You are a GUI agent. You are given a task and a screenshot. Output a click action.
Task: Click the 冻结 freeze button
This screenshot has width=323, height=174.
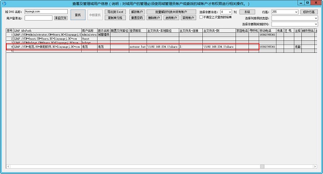point(247,12)
